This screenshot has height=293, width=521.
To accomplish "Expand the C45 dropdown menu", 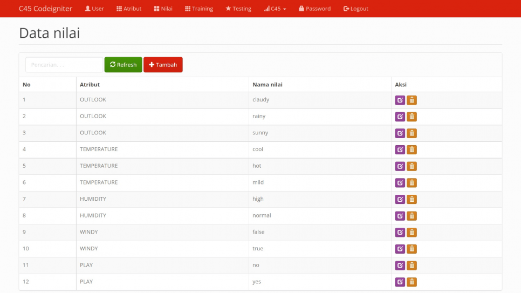I will (x=275, y=9).
